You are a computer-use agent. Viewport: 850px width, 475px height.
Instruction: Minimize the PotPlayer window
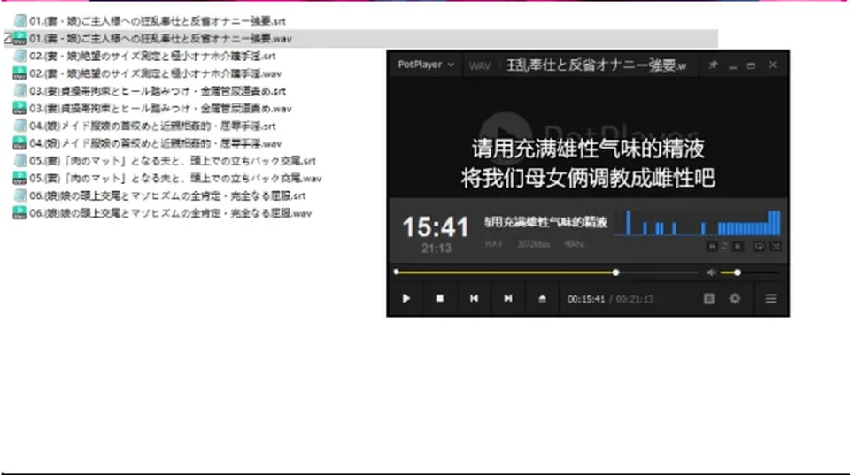[733, 65]
